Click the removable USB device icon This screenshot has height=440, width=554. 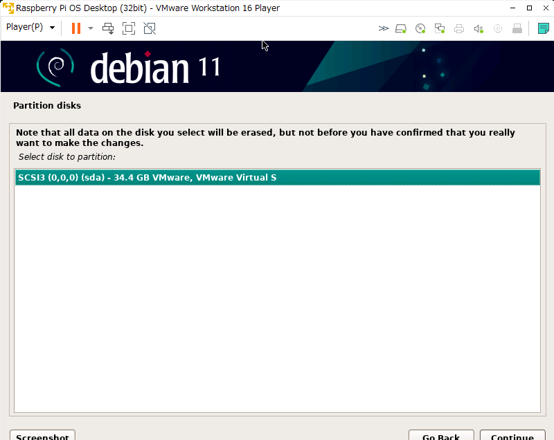pyautogui.click(x=517, y=28)
